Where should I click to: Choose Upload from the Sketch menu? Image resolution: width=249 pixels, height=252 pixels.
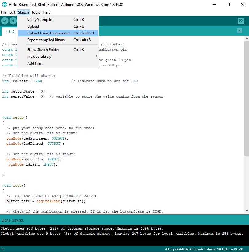click(x=58, y=26)
